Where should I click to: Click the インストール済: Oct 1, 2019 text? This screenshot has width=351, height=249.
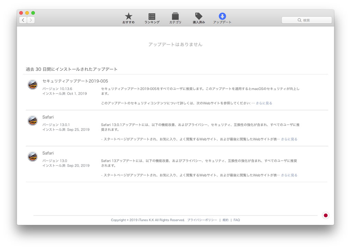65,94
